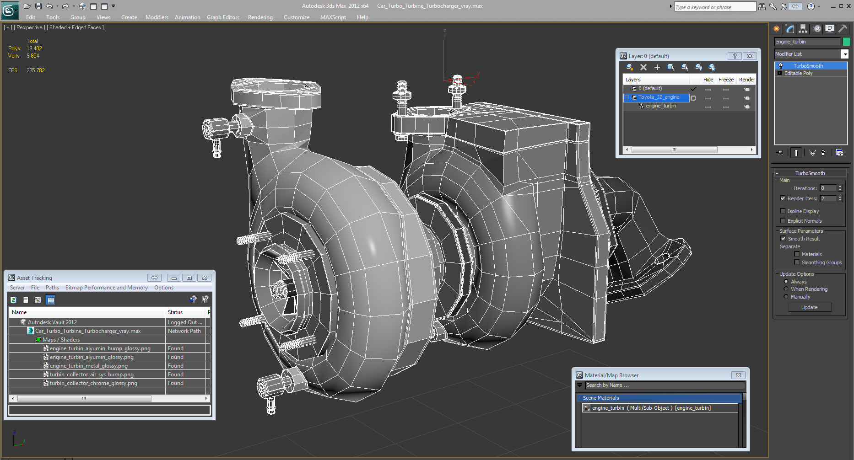This screenshot has height=460, width=854.
Task: Open the Hierarchy command panel tab
Action: point(803,29)
